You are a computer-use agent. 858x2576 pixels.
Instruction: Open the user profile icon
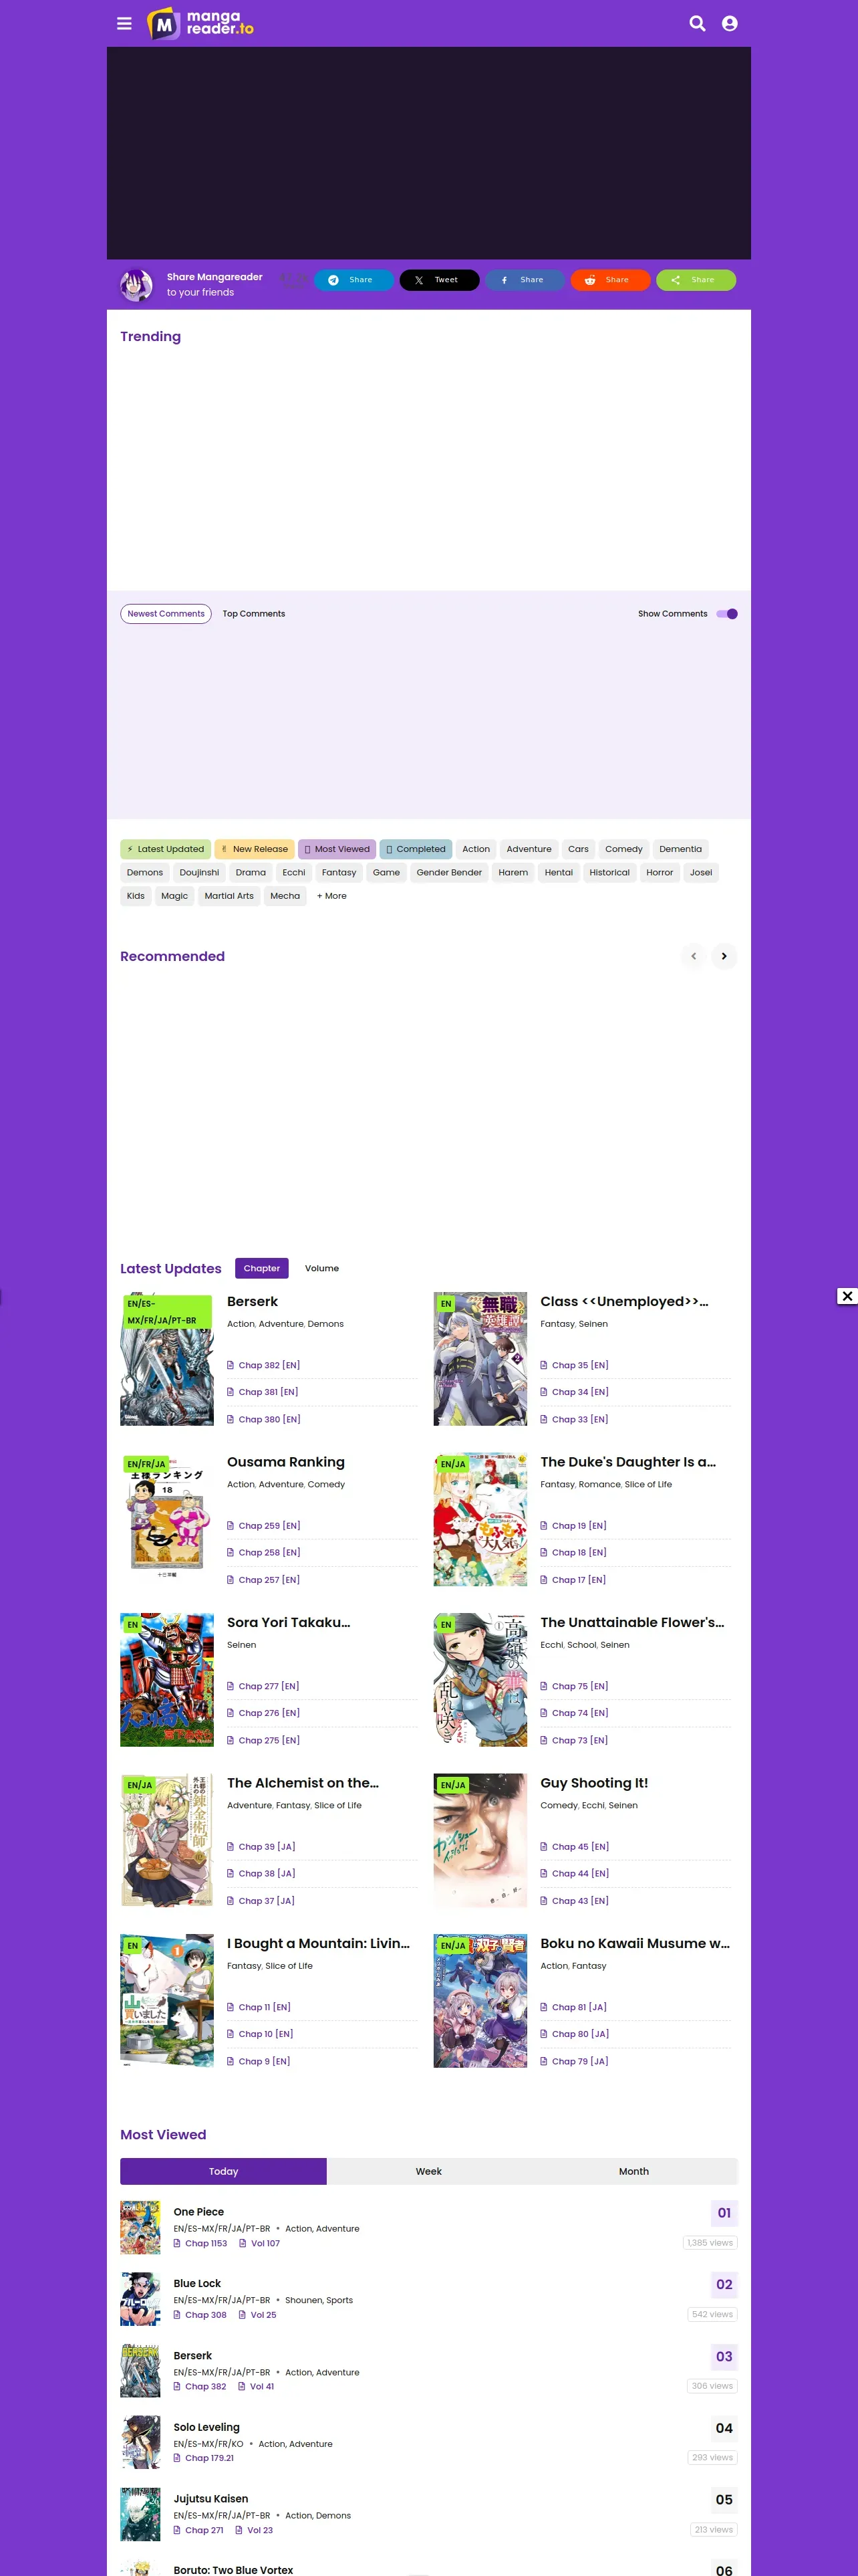[729, 23]
